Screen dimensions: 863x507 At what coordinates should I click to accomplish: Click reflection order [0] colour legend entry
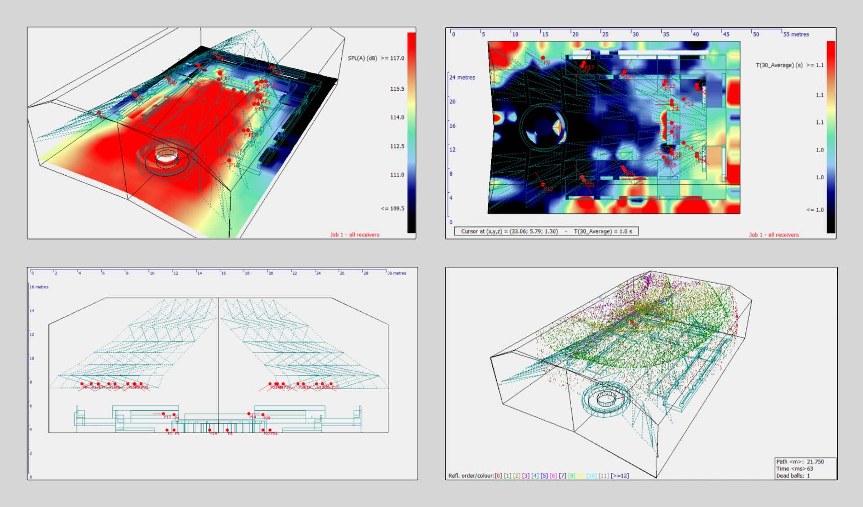(x=498, y=476)
